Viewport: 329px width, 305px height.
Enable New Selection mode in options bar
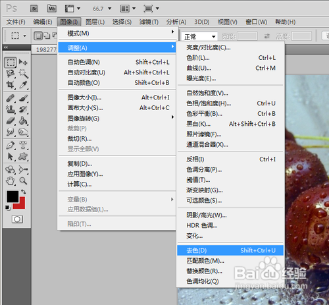[38, 36]
